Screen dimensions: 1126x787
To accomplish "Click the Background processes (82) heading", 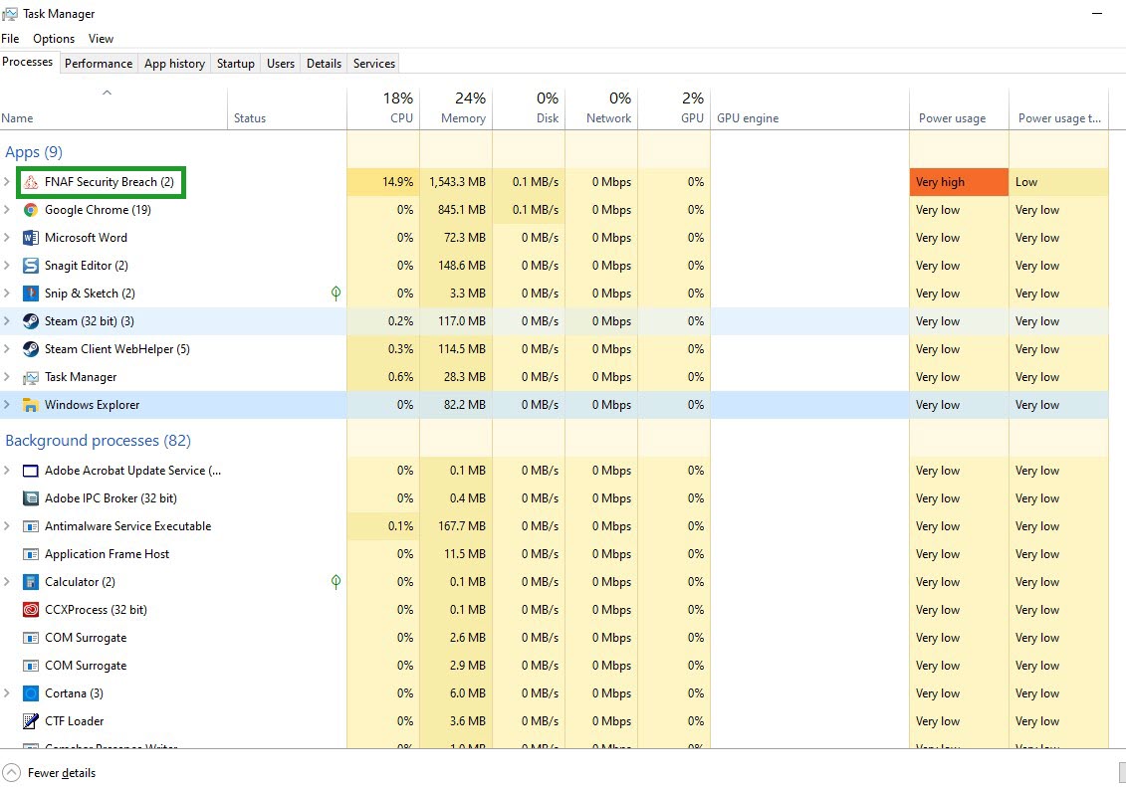I will tap(99, 441).
